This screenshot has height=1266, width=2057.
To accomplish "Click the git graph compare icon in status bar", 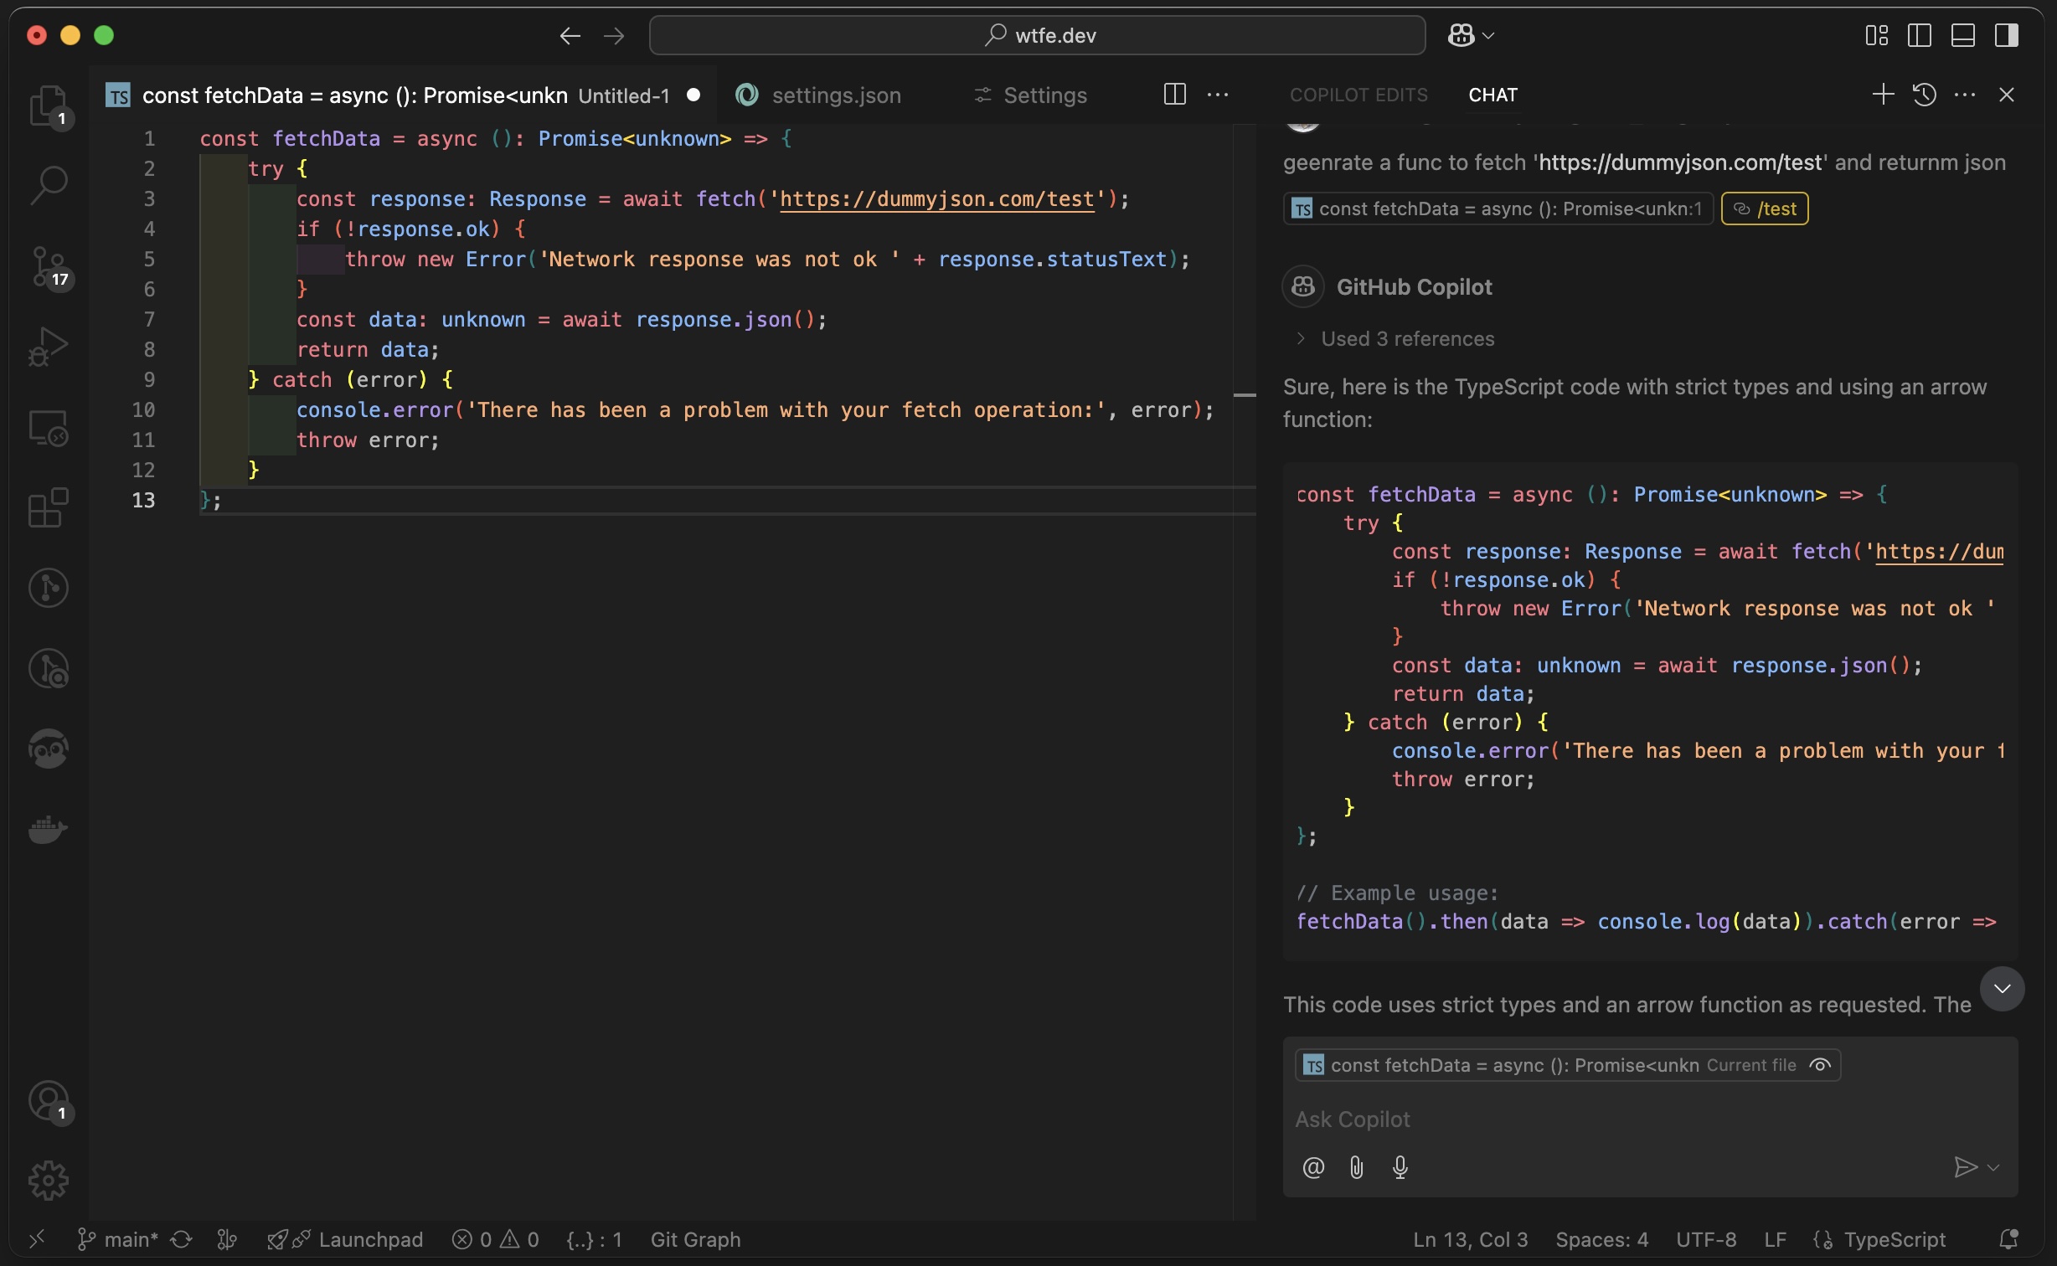I will coord(227,1239).
